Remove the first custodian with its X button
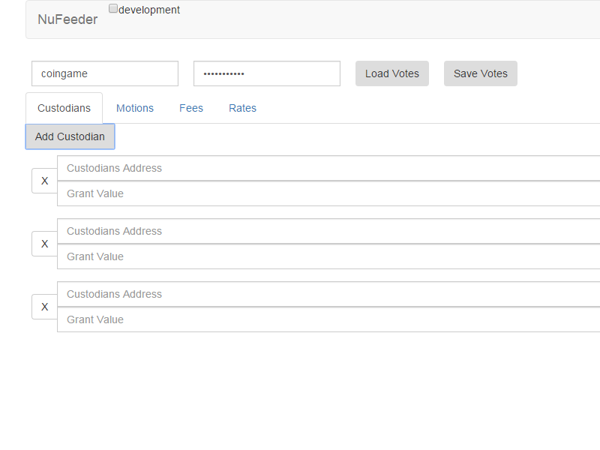Viewport: 600px width, 450px height. [45, 181]
